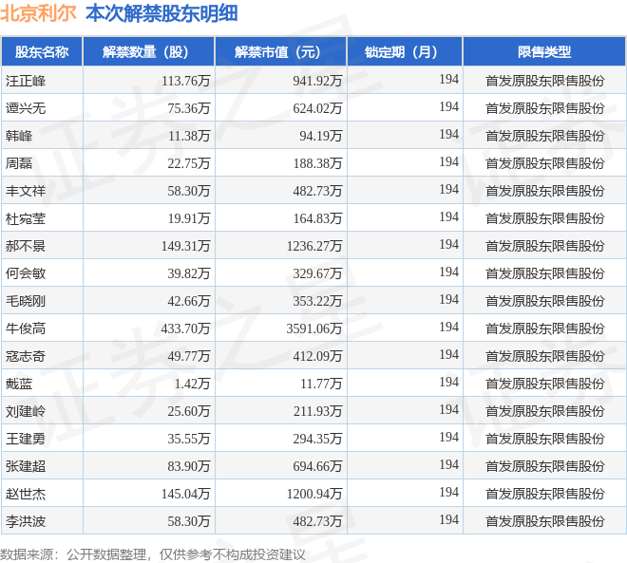Click the market value 941.92万
The height and width of the screenshot is (563, 627).
[x=317, y=81]
